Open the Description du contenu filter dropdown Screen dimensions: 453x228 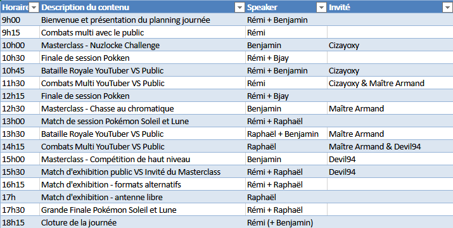click(239, 8)
